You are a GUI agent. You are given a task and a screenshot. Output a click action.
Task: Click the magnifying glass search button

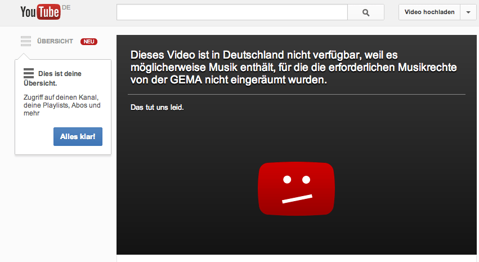[x=366, y=12]
